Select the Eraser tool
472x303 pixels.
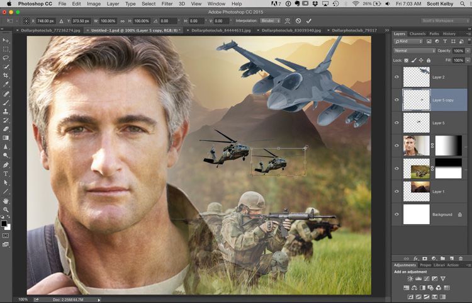[6, 129]
